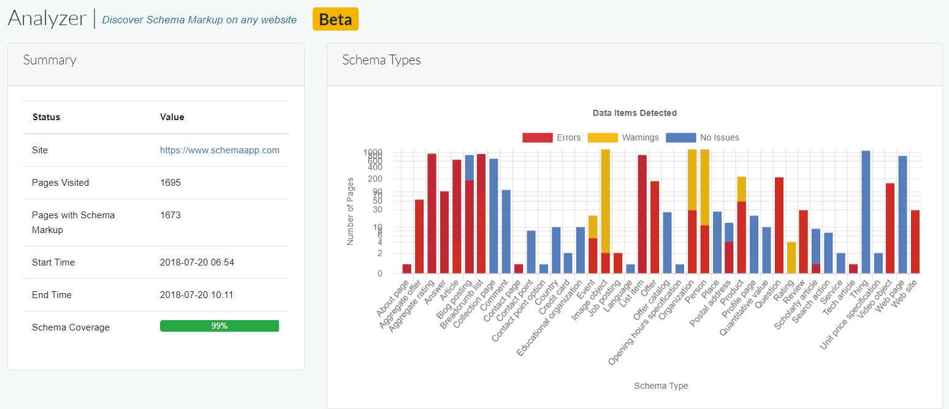Open the https://www.schemaapp.com site link

[x=219, y=150]
